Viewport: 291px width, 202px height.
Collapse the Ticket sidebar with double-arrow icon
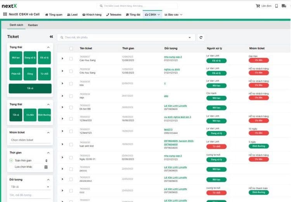pos(51,37)
